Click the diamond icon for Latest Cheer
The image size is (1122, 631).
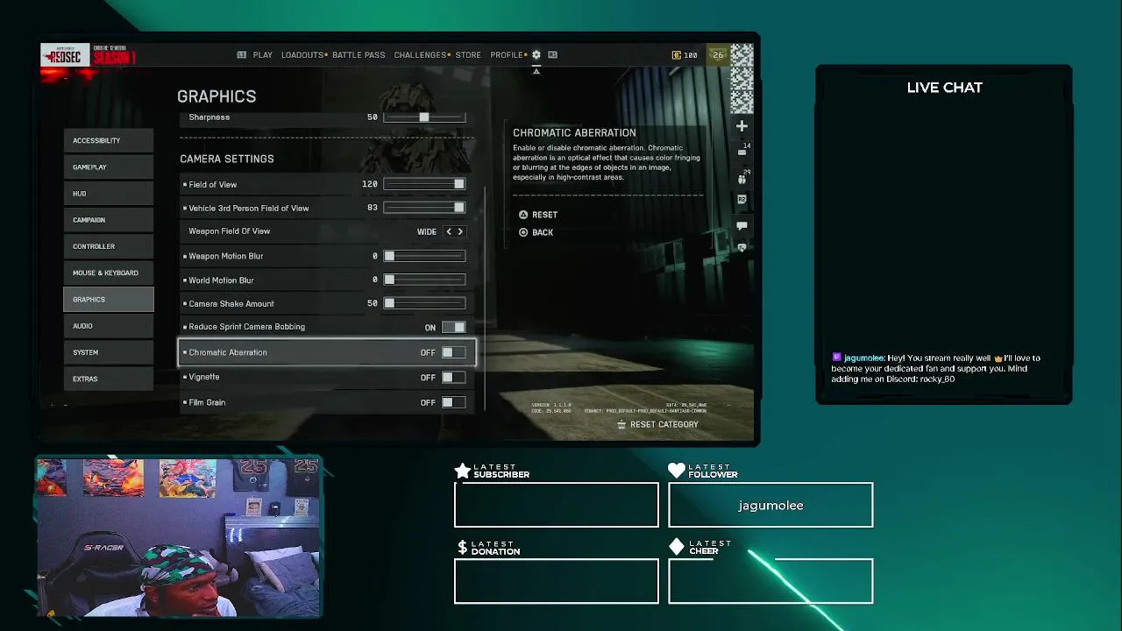click(677, 547)
